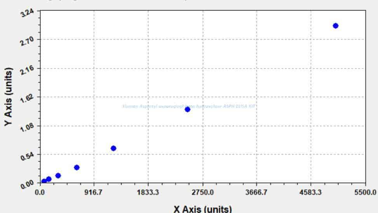This screenshot has width=378, height=213.
Task: Select the data point near x=5000
Action: (335, 26)
